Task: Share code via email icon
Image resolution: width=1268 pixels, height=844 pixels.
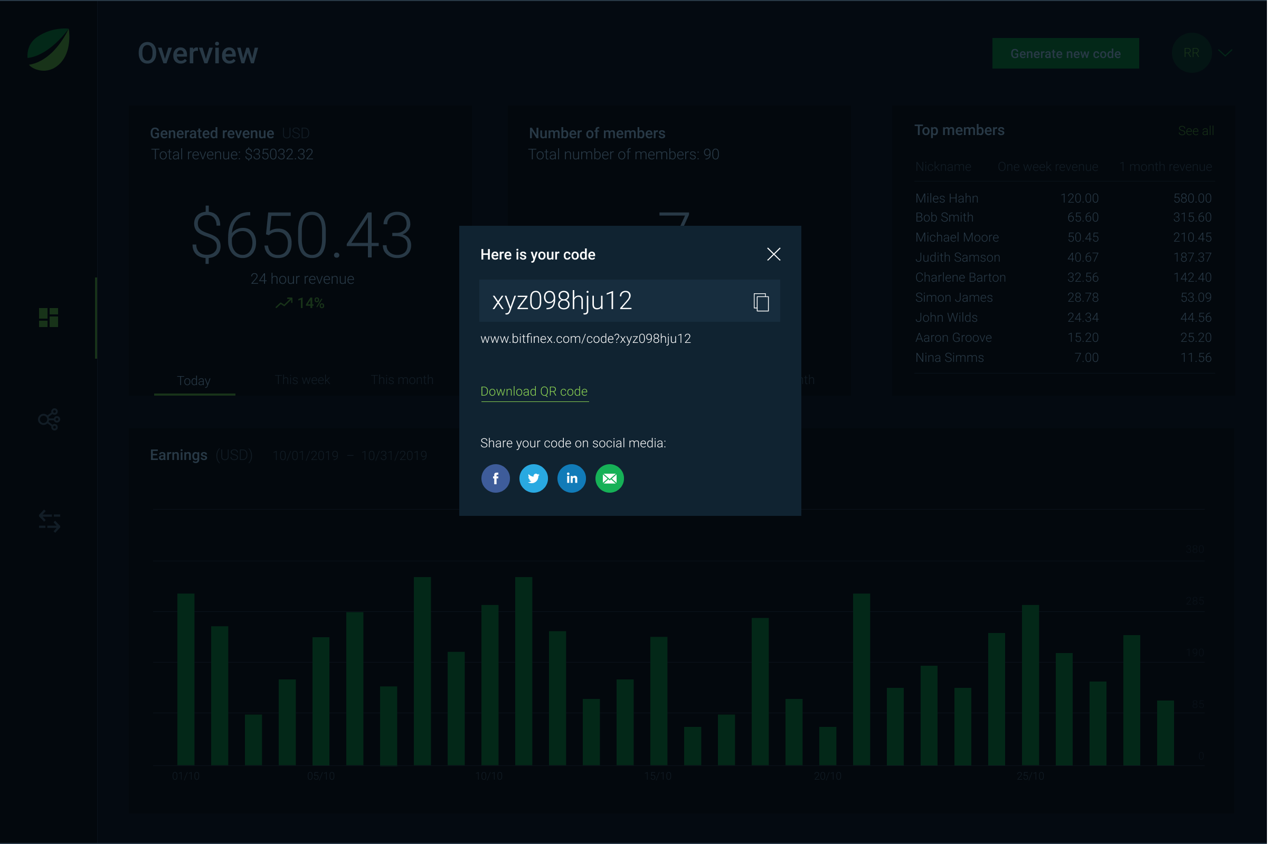Action: click(609, 478)
